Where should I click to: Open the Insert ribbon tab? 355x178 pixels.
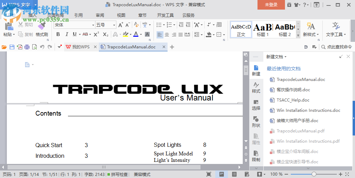tap(32, 15)
